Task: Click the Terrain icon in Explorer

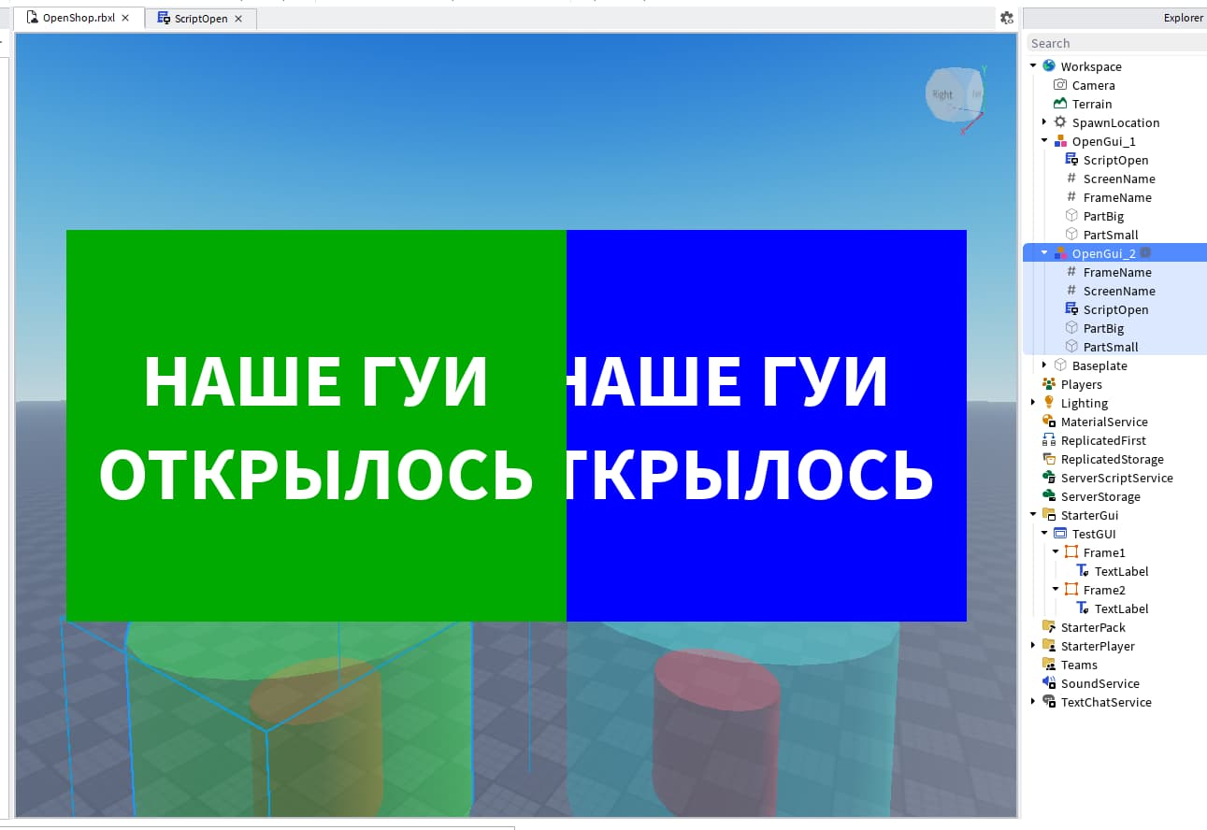Action: point(1060,104)
